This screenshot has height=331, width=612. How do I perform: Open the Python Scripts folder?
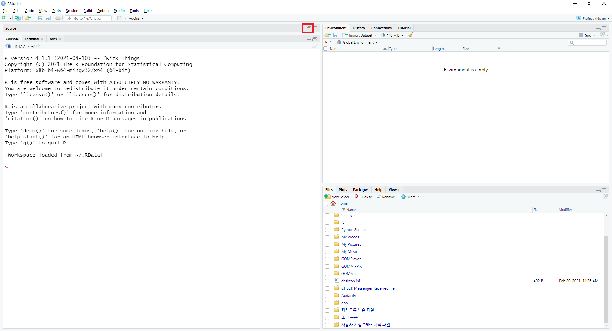pyautogui.click(x=353, y=230)
